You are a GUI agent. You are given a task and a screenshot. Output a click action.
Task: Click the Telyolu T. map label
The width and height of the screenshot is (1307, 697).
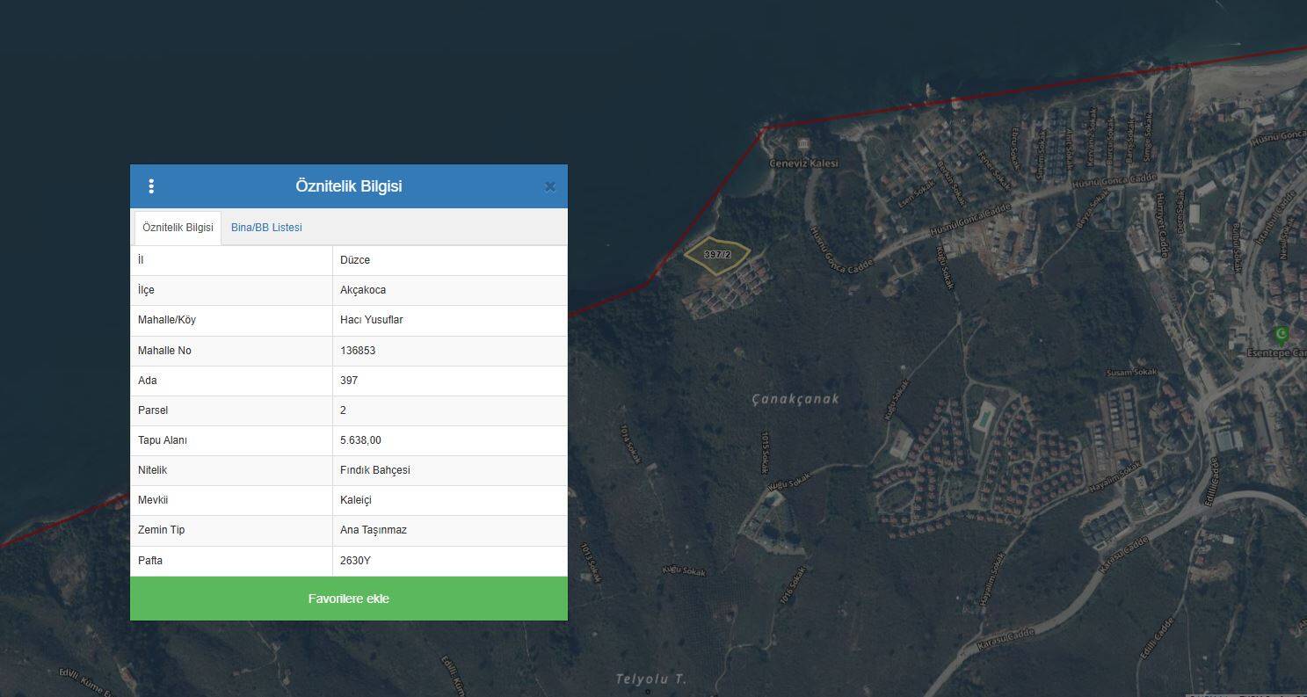click(650, 679)
